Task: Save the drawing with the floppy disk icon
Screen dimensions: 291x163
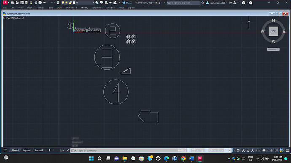Action: coord(22,3)
